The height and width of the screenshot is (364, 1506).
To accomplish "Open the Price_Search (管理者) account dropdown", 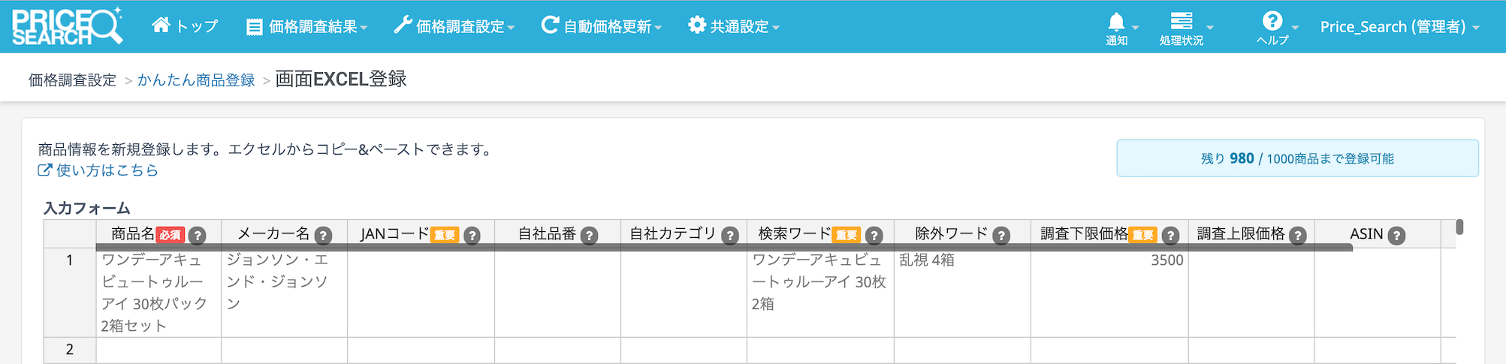I will pyautogui.click(x=1399, y=27).
